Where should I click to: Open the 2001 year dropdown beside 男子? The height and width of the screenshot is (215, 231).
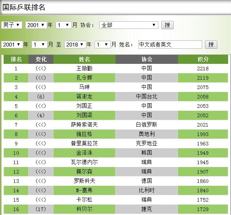point(36,25)
